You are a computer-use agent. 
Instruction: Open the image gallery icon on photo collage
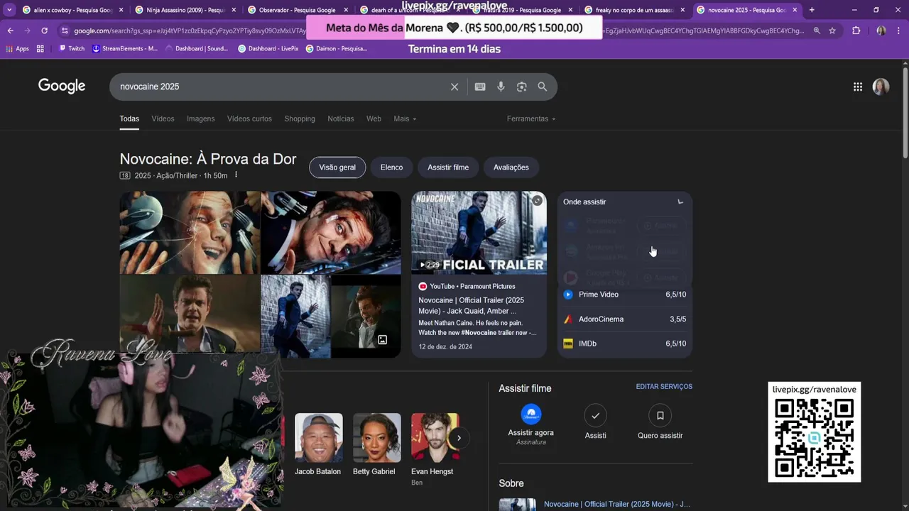[x=382, y=340]
